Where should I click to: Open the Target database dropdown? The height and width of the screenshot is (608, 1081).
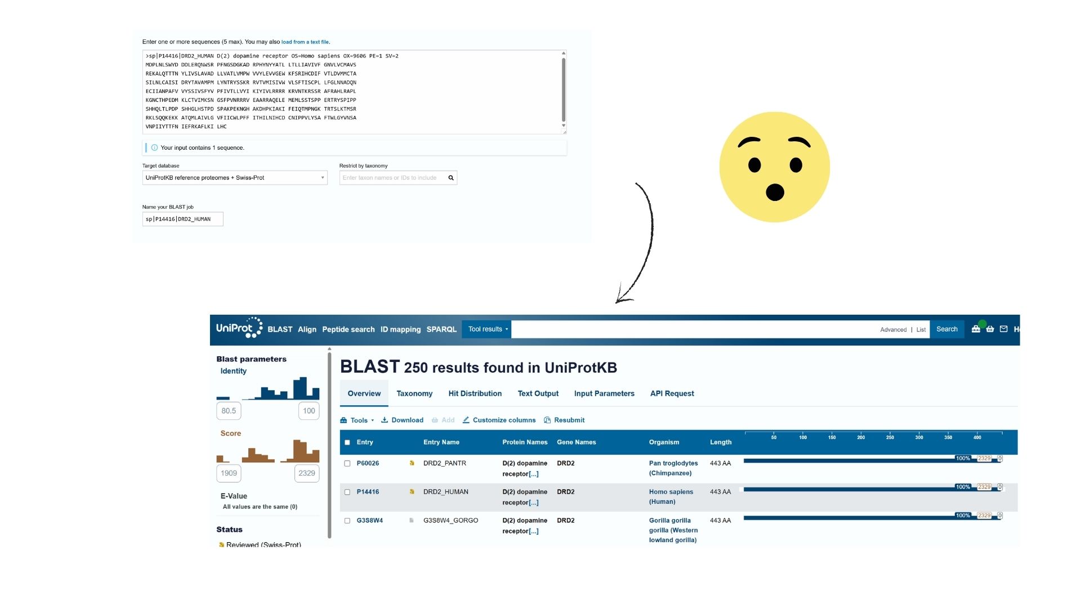coord(235,178)
